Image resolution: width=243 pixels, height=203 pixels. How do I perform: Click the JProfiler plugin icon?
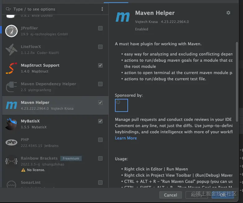[11, 31]
